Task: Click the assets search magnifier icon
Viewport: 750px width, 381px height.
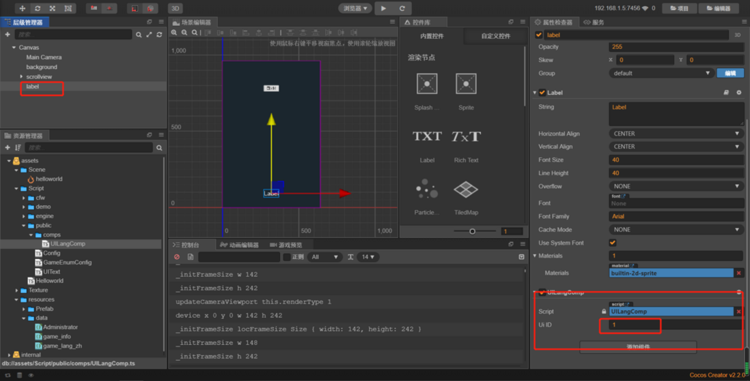Action: (x=159, y=147)
